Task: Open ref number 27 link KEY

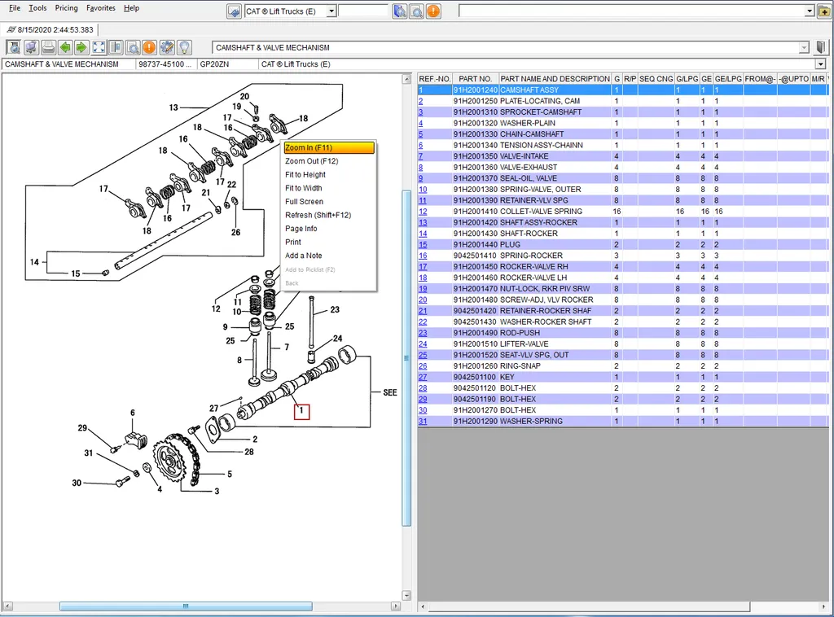Action: (423, 377)
